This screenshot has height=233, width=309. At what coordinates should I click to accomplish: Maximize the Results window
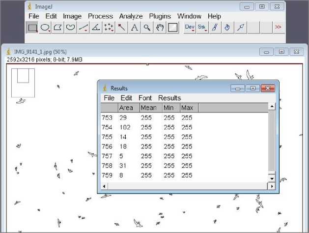click(253, 88)
